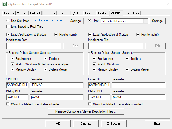The width and height of the screenshot is (172, 129).
Task: Expand the ST-Link Debugger dropdown
Action: click(146, 21)
